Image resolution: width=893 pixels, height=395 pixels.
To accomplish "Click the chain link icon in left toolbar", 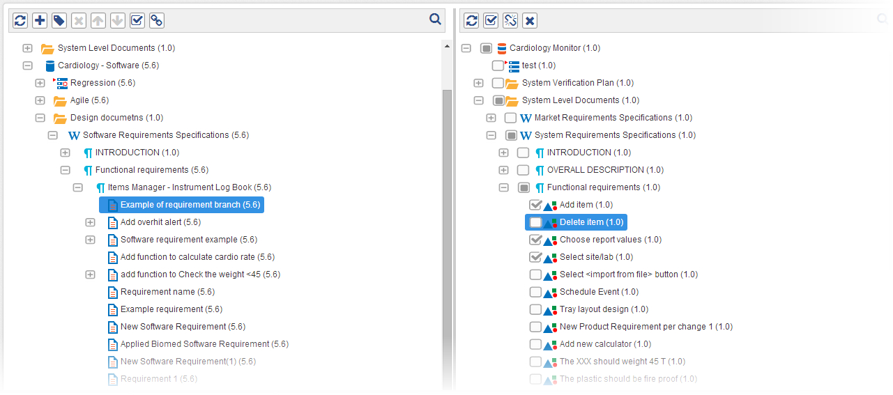I will click(157, 21).
